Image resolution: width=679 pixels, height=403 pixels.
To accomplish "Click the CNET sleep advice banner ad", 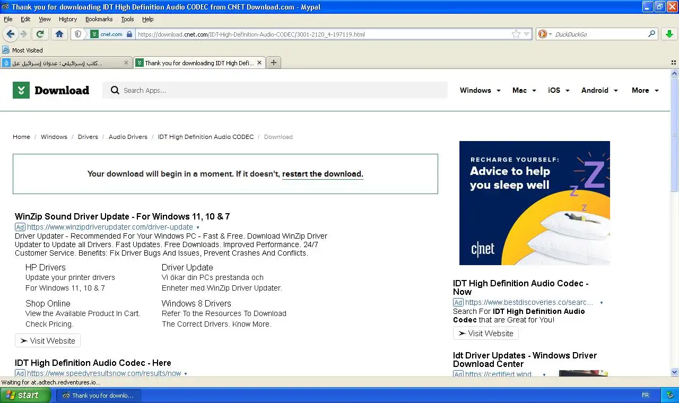I will (535, 203).
